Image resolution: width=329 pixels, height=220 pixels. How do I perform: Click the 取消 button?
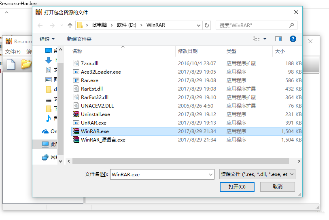(277, 187)
